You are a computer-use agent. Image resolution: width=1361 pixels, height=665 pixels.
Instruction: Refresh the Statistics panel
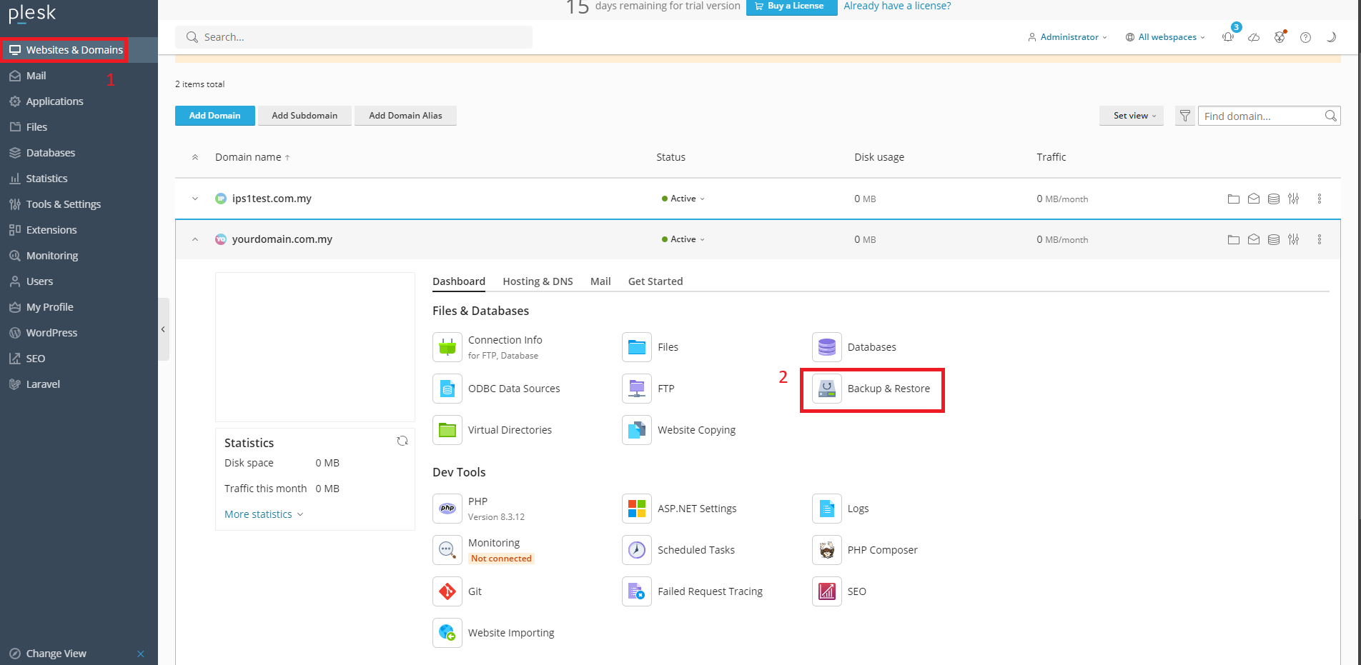pyautogui.click(x=402, y=441)
